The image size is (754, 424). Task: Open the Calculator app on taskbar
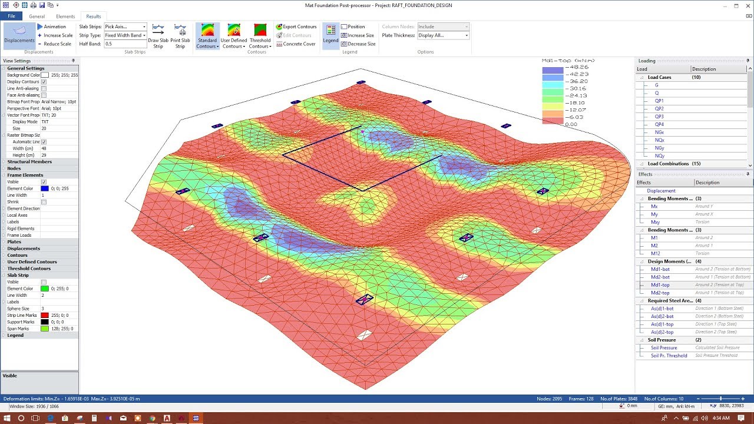(x=94, y=418)
